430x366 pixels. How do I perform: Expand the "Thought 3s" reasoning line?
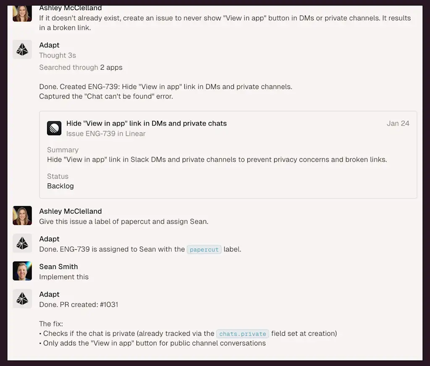click(x=58, y=55)
